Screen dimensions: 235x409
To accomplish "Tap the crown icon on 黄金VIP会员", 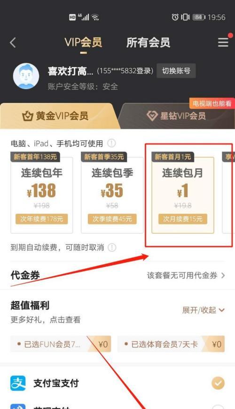I will [27, 116].
